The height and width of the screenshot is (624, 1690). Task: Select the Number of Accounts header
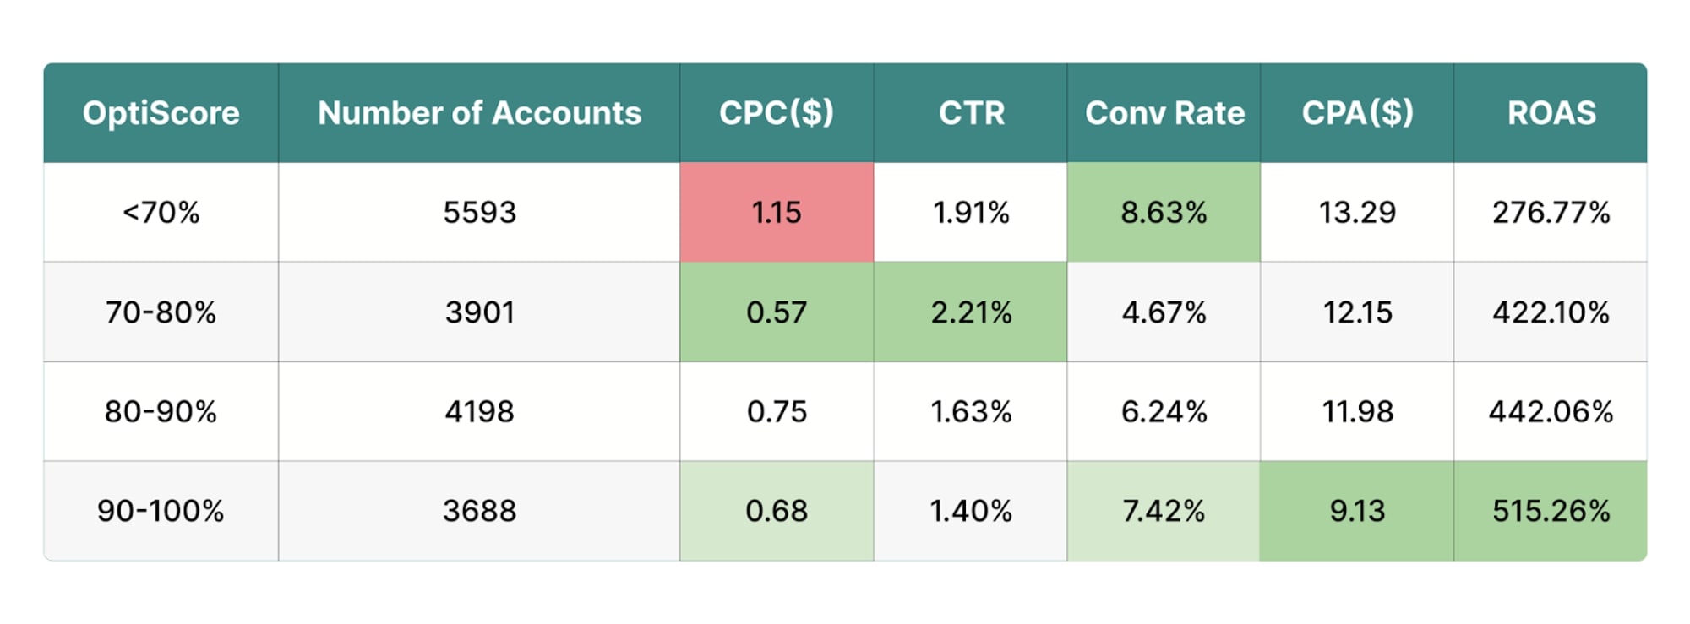click(x=479, y=112)
